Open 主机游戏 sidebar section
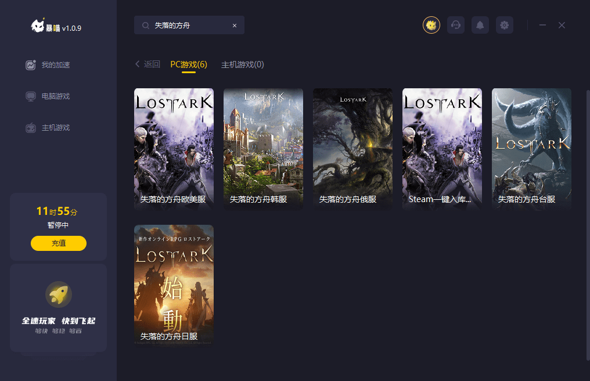The height and width of the screenshot is (381, 590). point(55,128)
